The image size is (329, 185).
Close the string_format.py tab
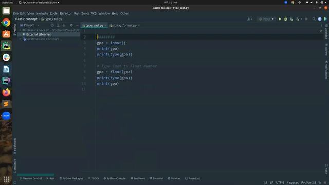coord(139,25)
